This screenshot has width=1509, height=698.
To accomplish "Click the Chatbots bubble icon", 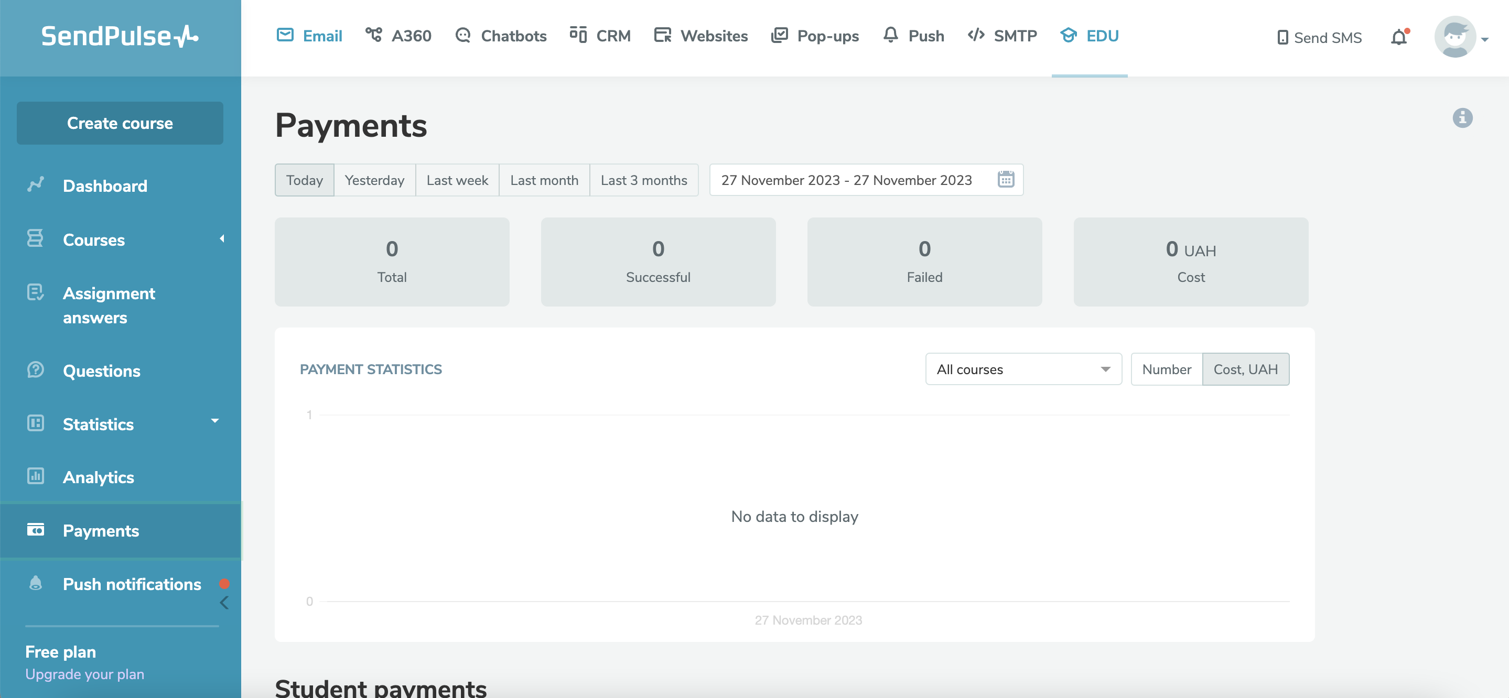I will [463, 35].
